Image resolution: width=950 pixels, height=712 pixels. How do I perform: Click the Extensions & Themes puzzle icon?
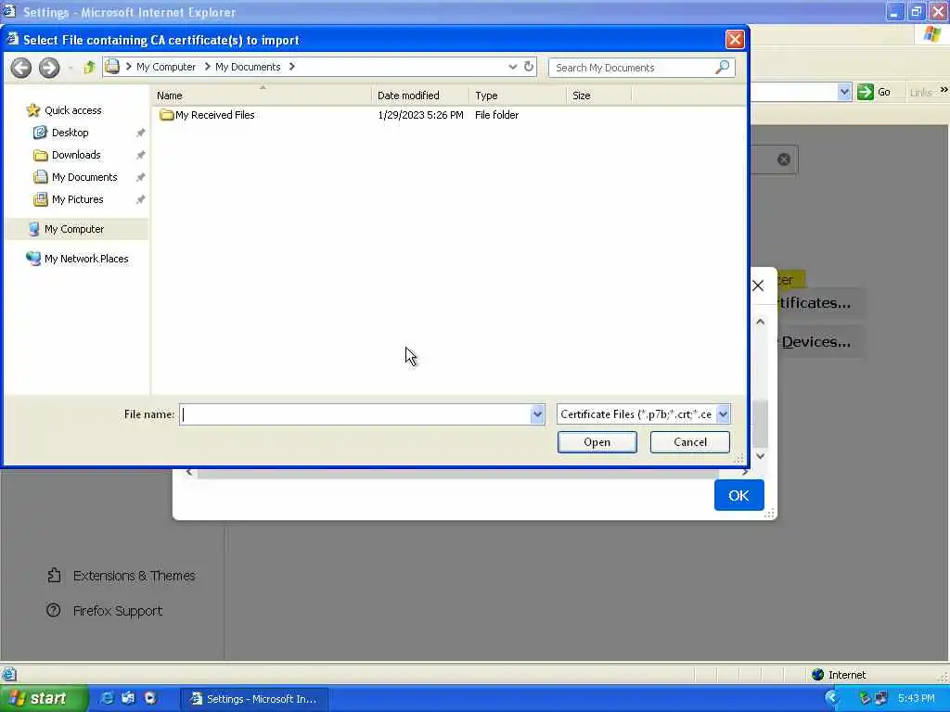pyautogui.click(x=54, y=575)
